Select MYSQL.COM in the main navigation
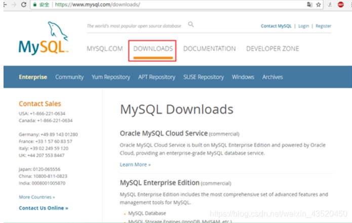Image resolution: width=352 pixels, height=223 pixels. pos(105,49)
